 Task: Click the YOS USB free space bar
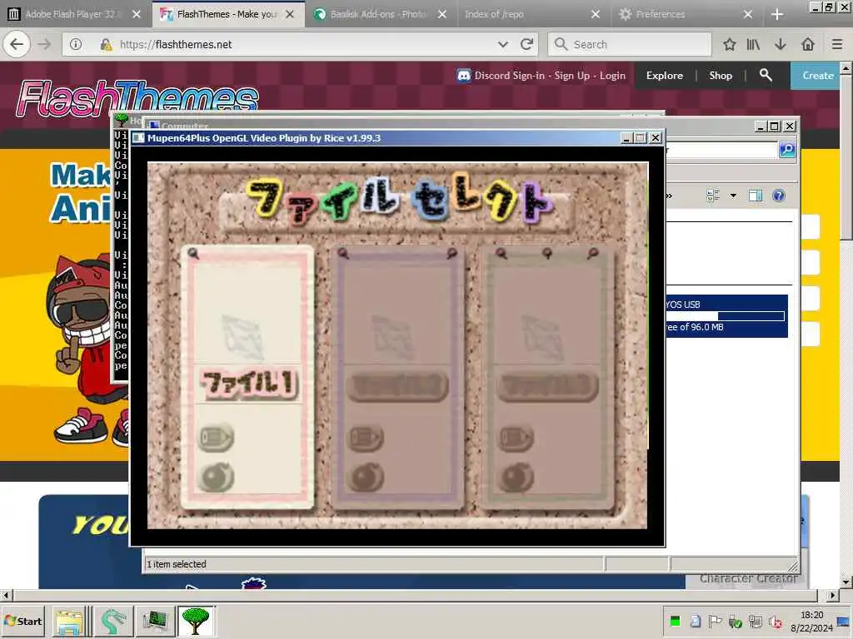click(726, 316)
